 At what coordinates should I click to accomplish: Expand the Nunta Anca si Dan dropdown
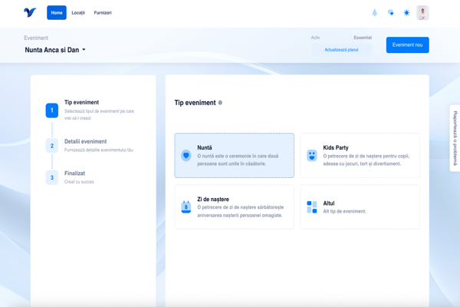pos(84,51)
